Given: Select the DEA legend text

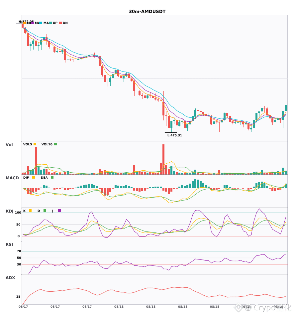Looking at the screenshot, I should (44, 178).
